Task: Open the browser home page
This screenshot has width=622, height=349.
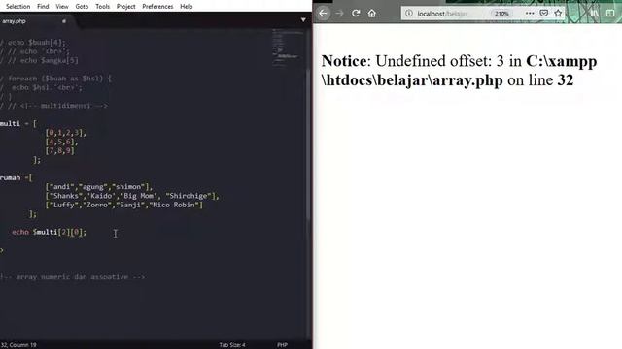Action: [x=371, y=13]
